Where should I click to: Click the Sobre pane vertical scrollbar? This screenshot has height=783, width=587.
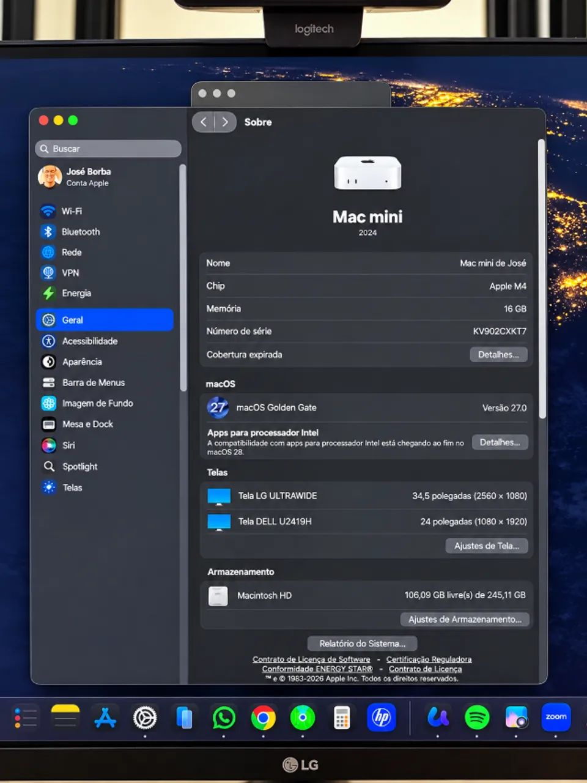coord(541,279)
